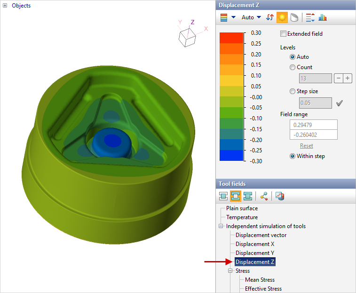Open the color palette dropdown arrow
Viewport: 356px width, 293px height.
(233, 18)
